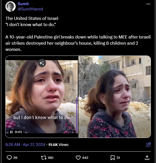
Task: Click the reply speech bubble icon
Action: pyautogui.click(x=9, y=158)
